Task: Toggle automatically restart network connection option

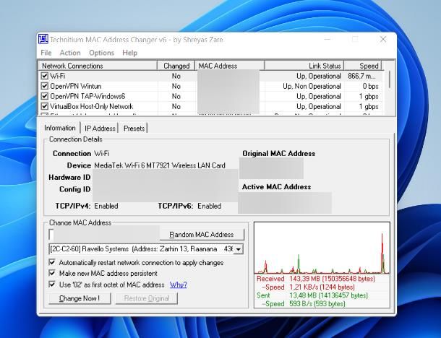Action: [52, 262]
